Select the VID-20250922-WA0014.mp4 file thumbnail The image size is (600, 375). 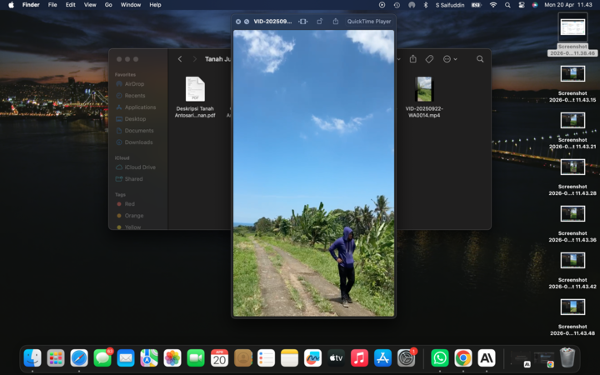pos(424,89)
